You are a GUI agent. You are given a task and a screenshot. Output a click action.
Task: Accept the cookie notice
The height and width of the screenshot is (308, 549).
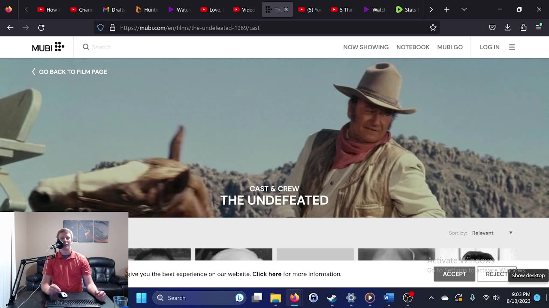454,274
